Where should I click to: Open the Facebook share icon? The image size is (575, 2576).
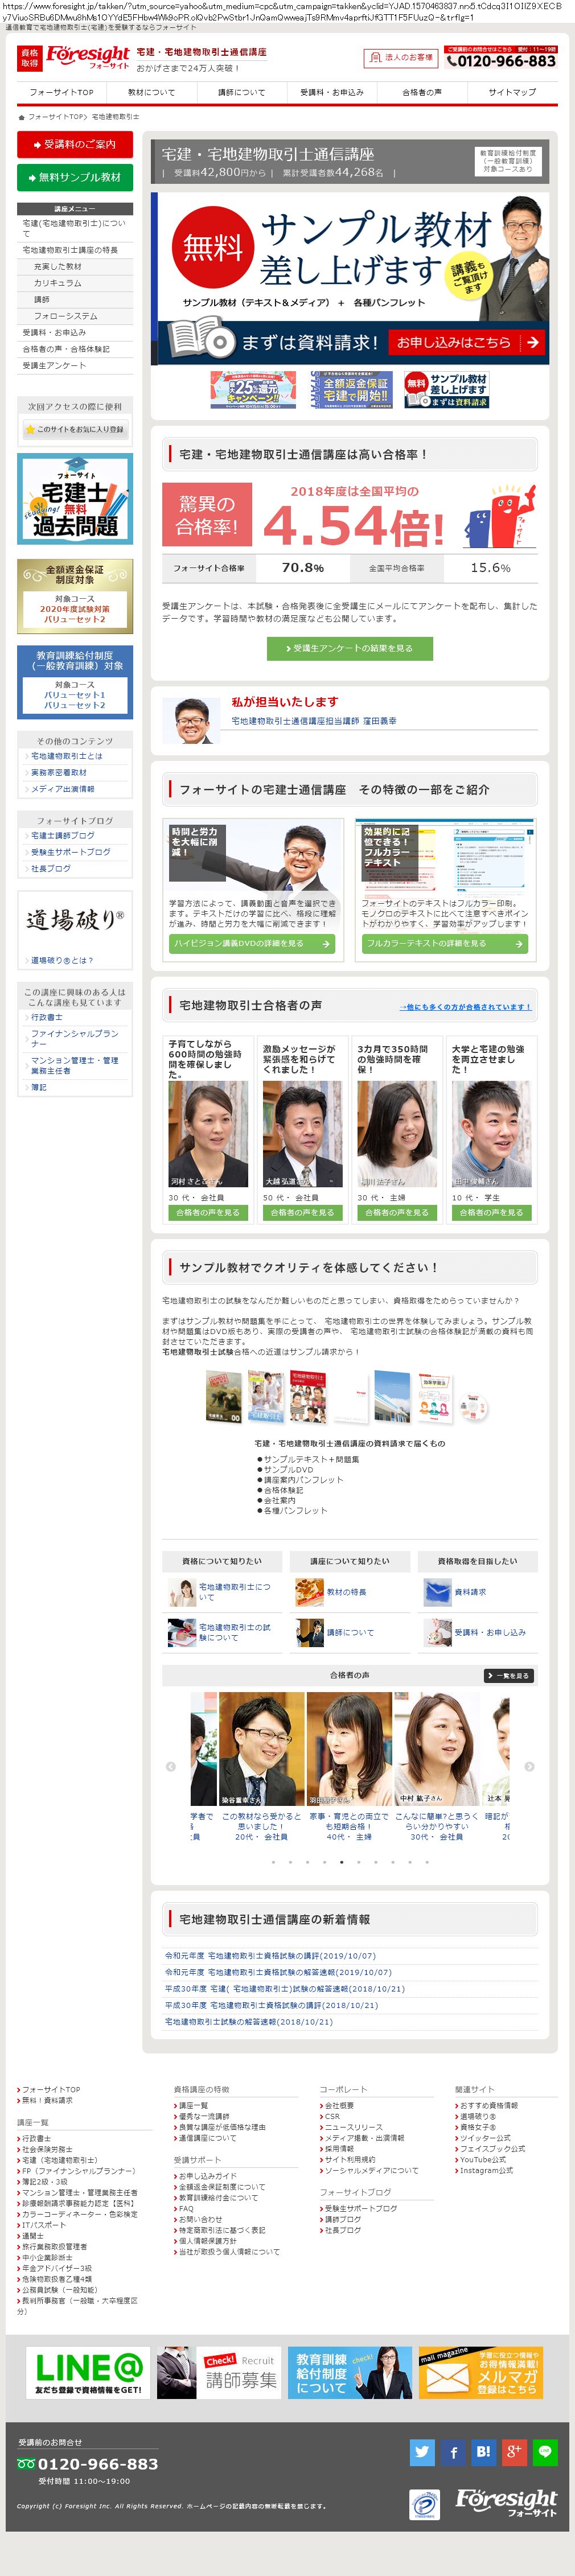[x=453, y=2451]
